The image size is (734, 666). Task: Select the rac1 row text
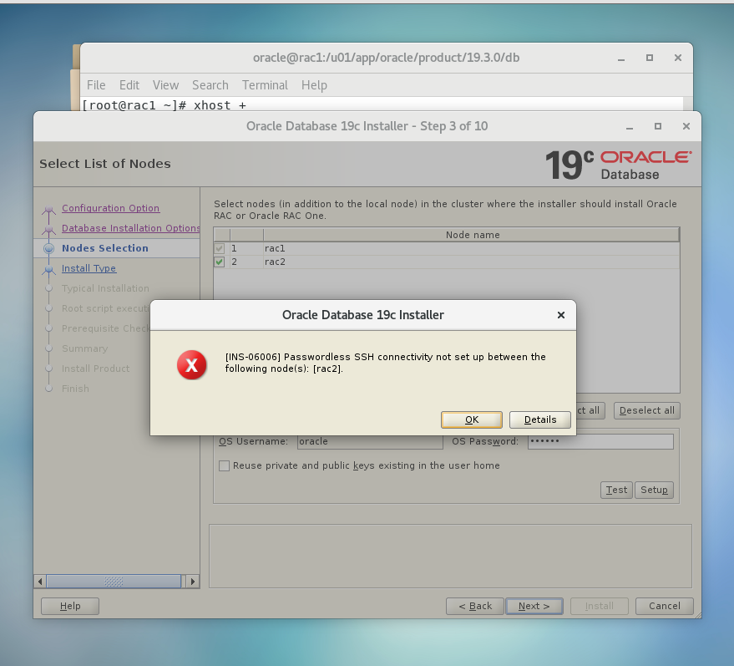point(275,248)
